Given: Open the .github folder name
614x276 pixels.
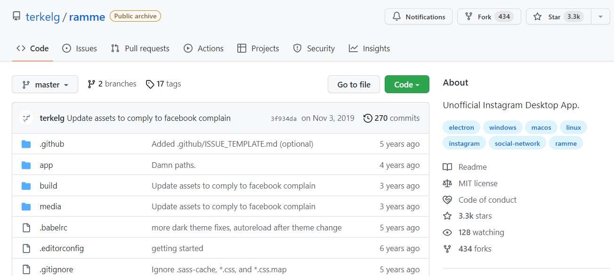Looking at the screenshot, I should tap(52, 144).
